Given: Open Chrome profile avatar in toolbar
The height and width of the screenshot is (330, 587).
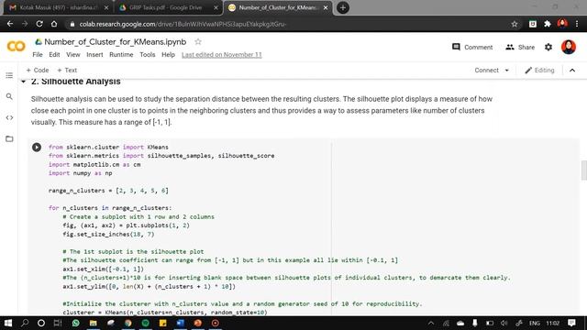Looking at the screenshot, I should [x=562, y=24].
